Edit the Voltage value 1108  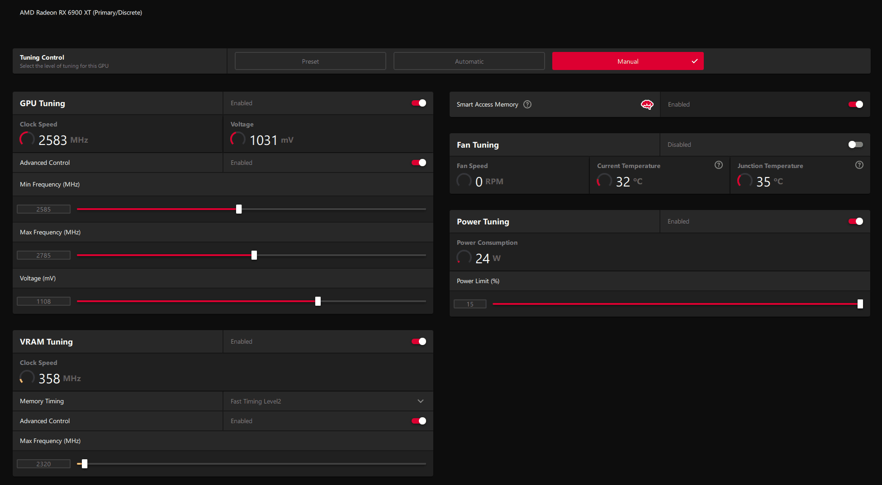click(x=43, y=301)
